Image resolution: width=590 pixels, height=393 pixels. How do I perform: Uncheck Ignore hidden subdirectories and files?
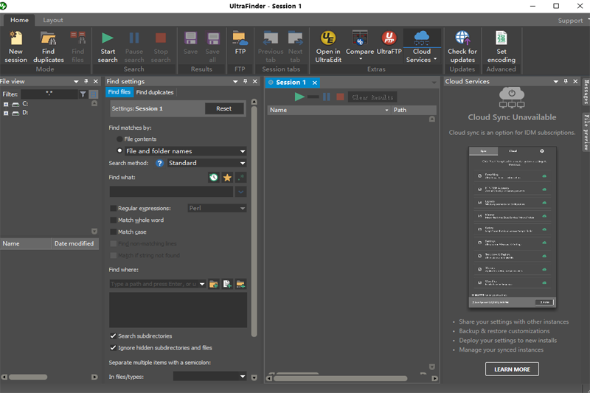[114, 348]
